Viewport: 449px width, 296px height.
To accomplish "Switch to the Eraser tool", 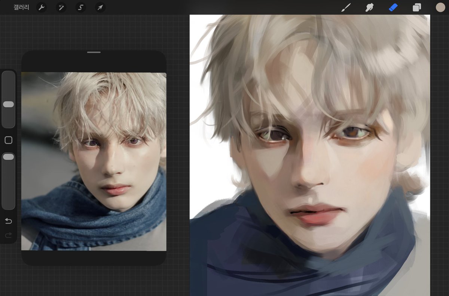I will pyautogui.click(x=393, y=7).
